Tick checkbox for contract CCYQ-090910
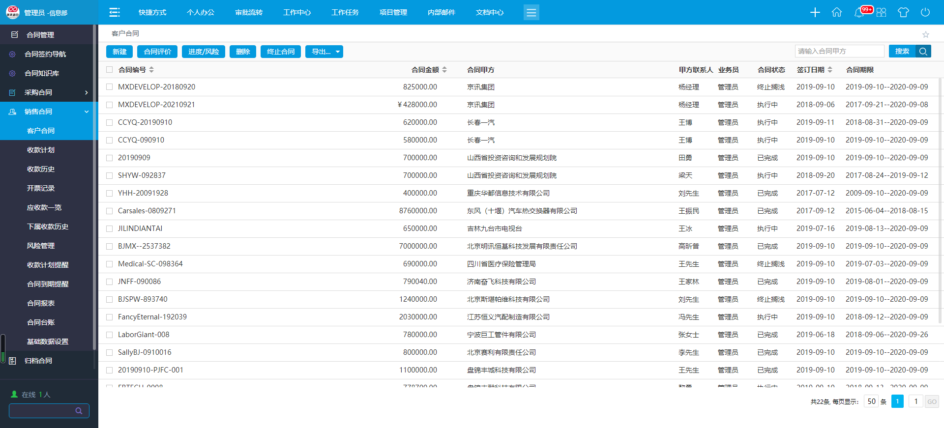Viewport: 944px width, 428px height. coord(110,140)
